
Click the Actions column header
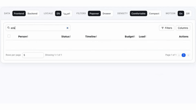tap(183, 37)
